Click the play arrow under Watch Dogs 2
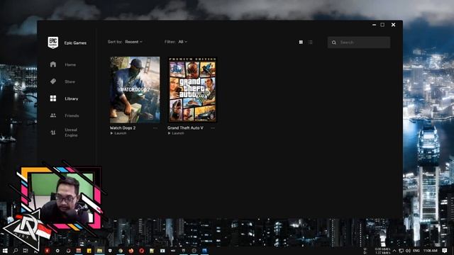The image size is (454, 255). tap(111, 133)
